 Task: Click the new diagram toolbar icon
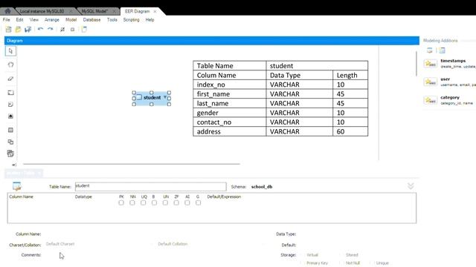point(84,30)
